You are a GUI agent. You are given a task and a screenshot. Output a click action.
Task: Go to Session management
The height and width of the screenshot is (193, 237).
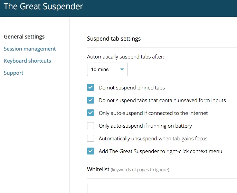coord(30,49)
